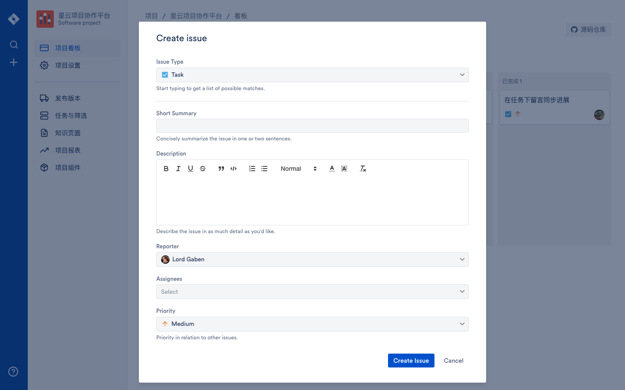Cancel the create issue dialog

pos(454,361)
